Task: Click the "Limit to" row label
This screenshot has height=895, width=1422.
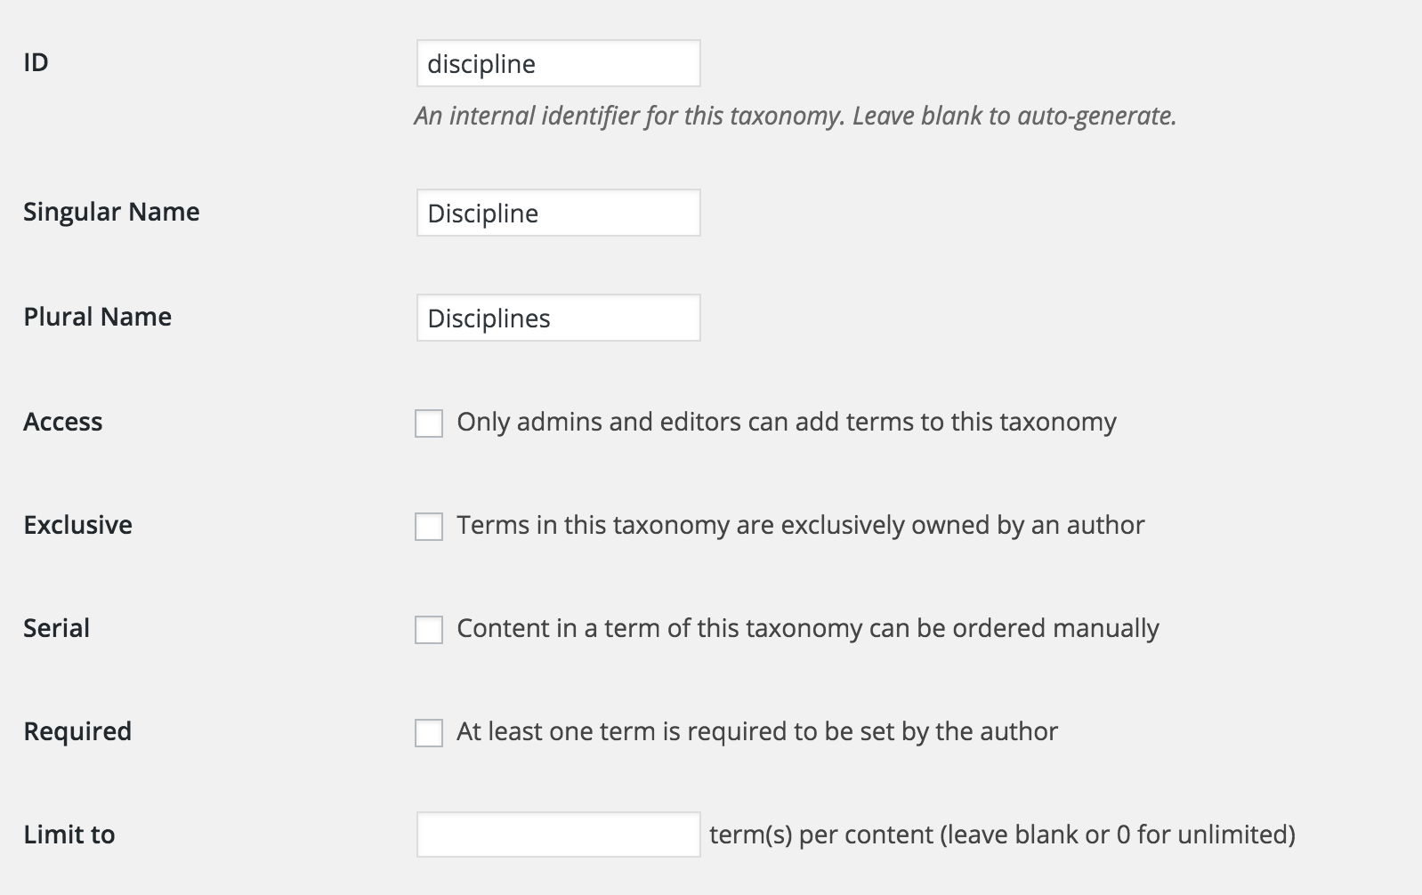Action: (69, 835)
